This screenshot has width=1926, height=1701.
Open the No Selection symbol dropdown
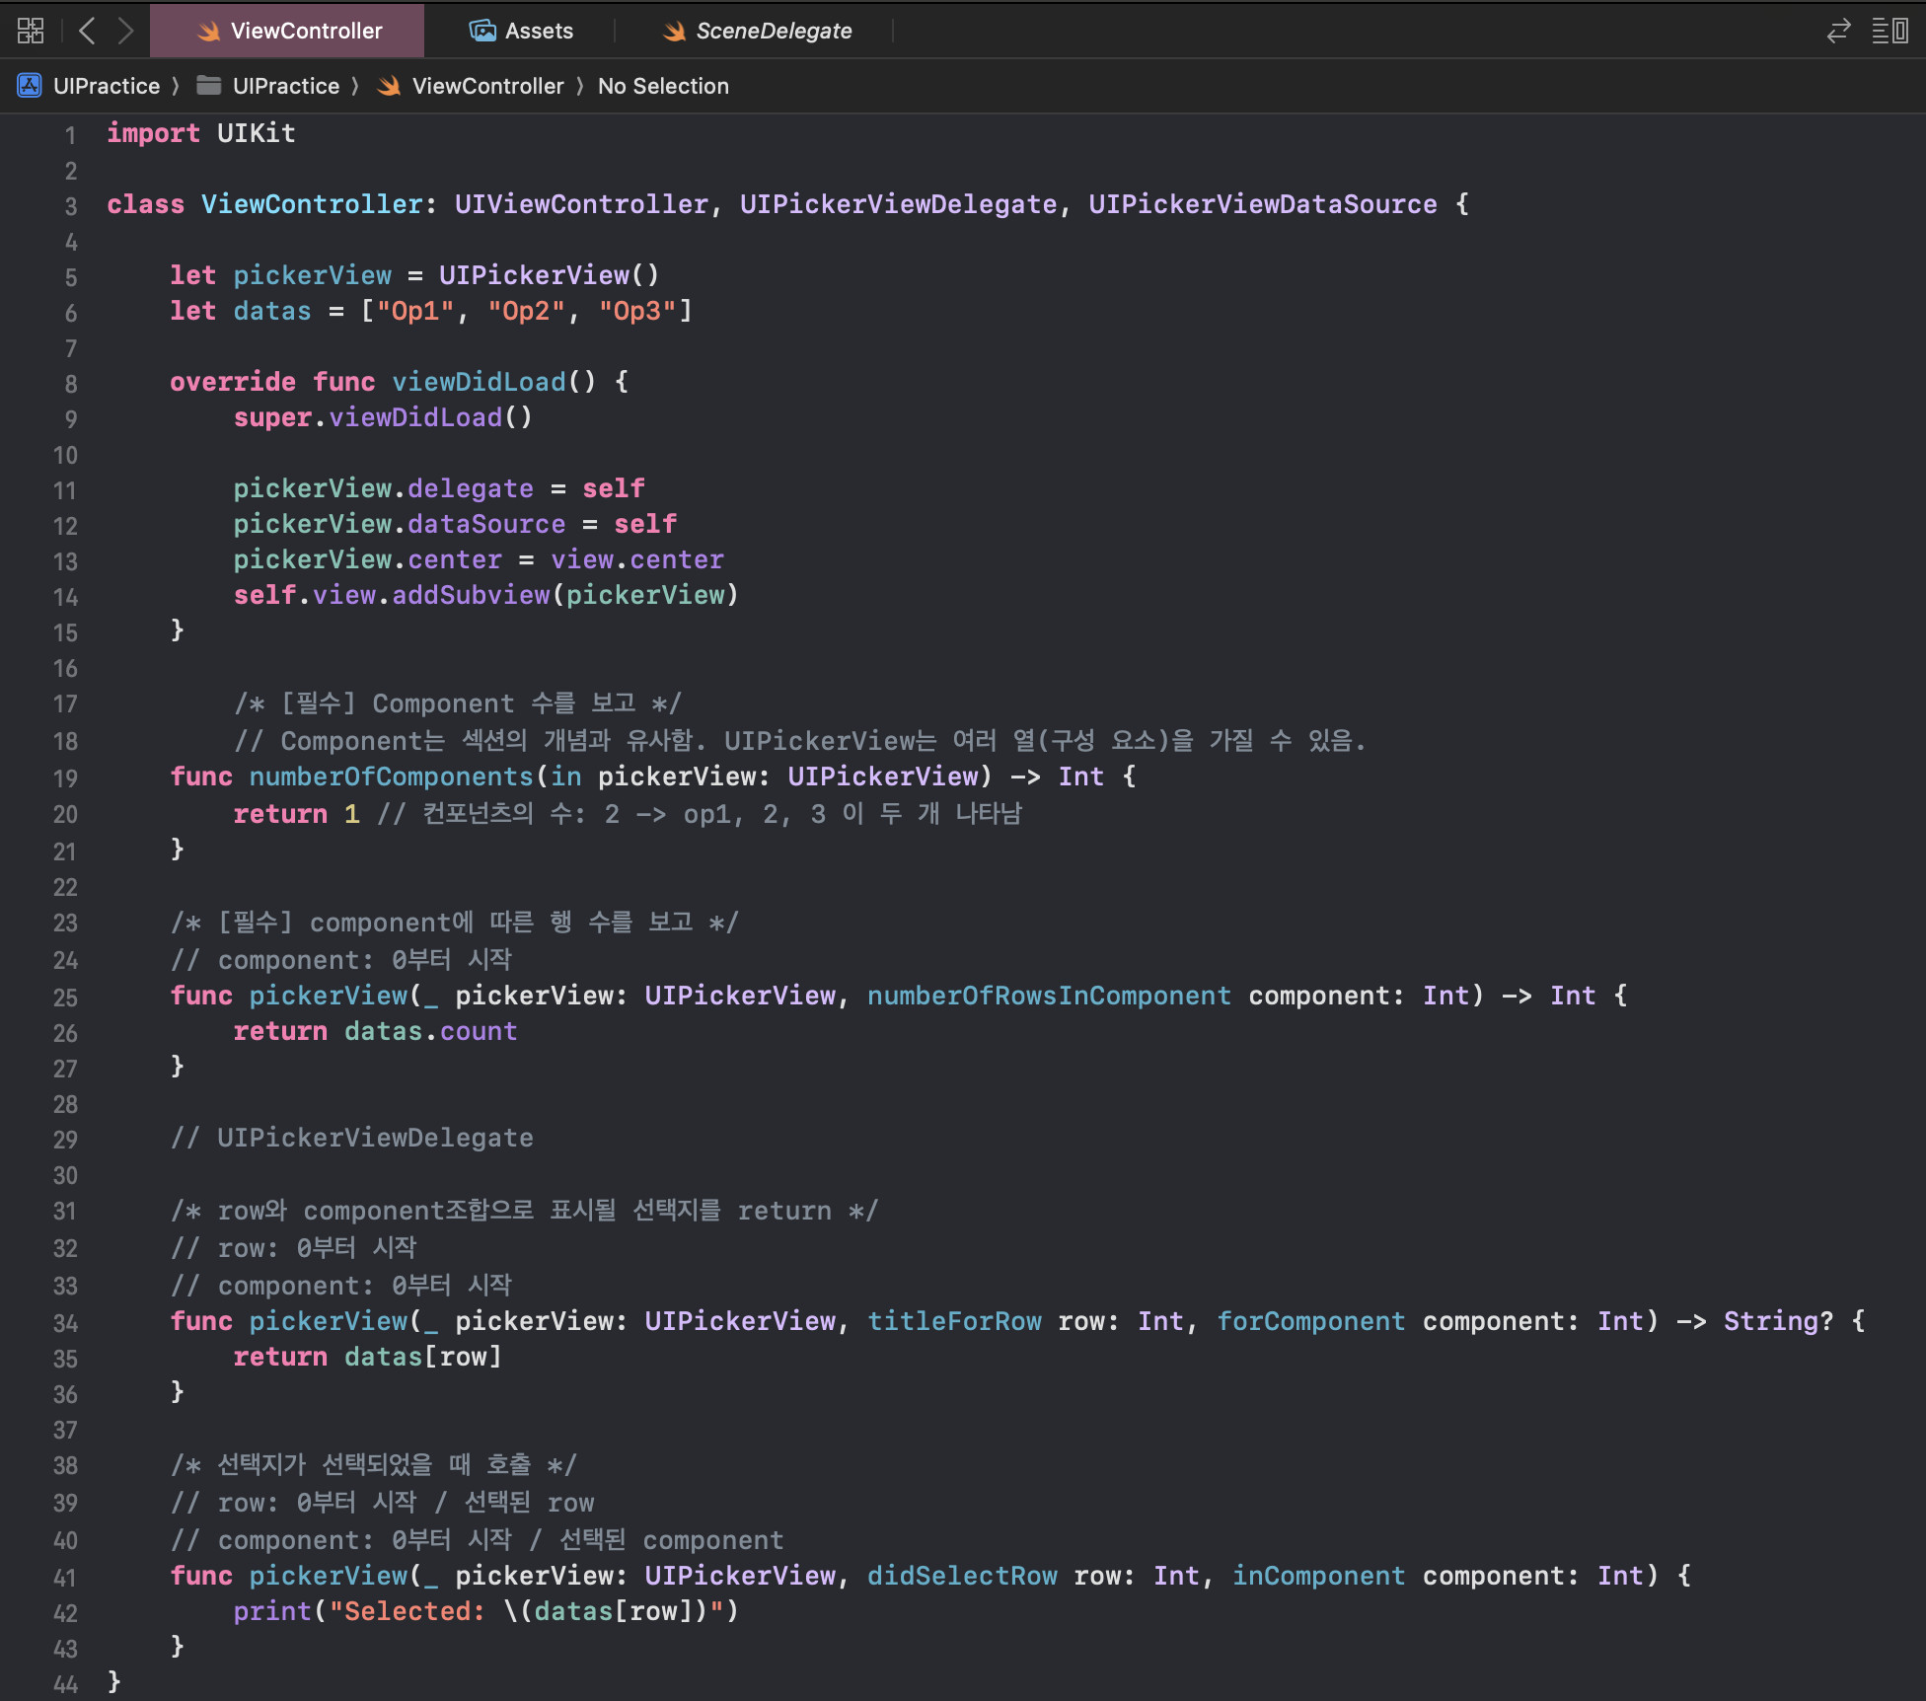(663, 86)
